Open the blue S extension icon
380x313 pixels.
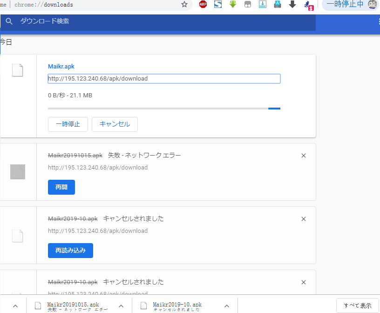218,4
